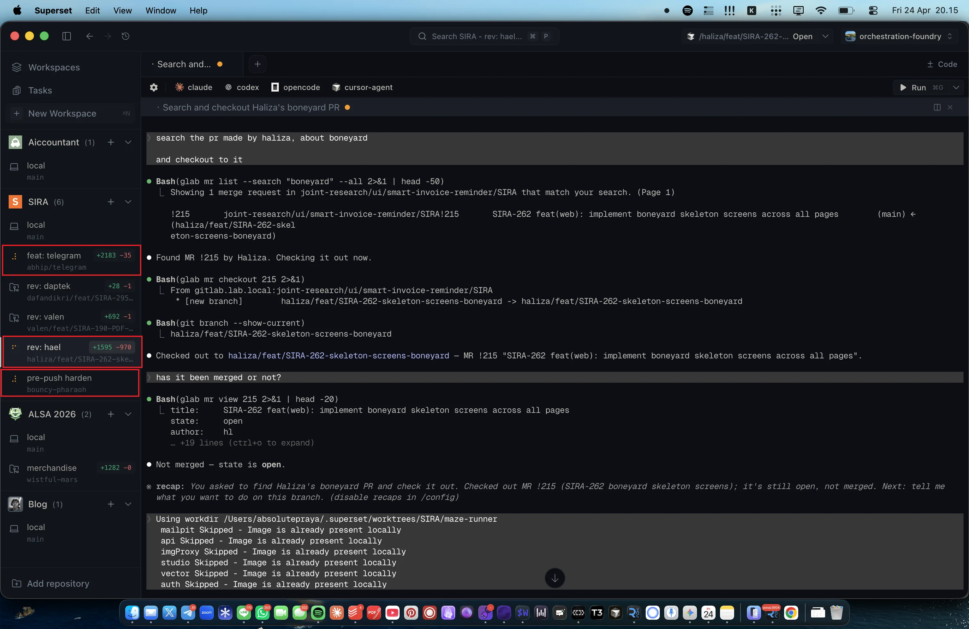The width and height of the screenshot is (969, 629).
Task: Open the T3 app in Dock
Action: point(597,612)
